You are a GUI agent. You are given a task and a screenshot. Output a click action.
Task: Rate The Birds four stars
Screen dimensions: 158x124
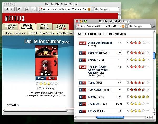(x=143, y=104)
